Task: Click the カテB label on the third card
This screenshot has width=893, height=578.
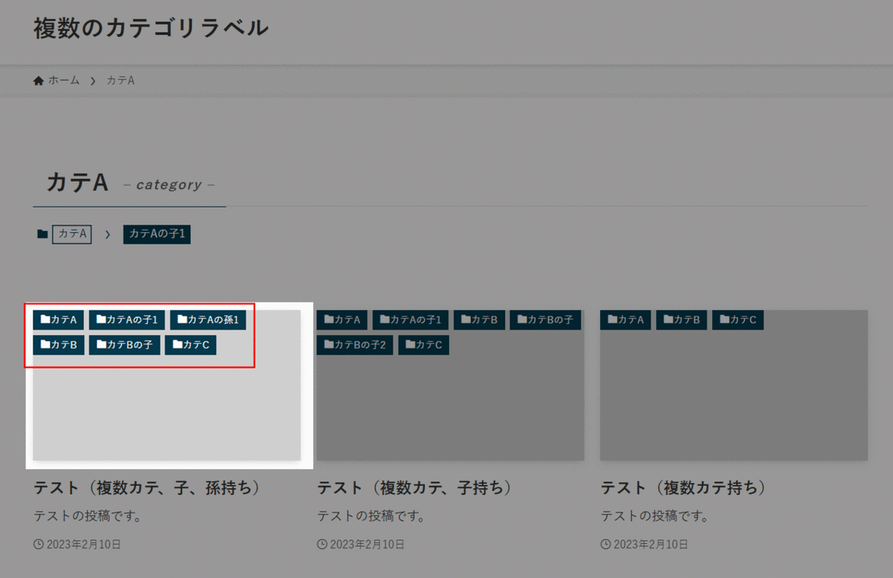Action: (x=682, y=320)
